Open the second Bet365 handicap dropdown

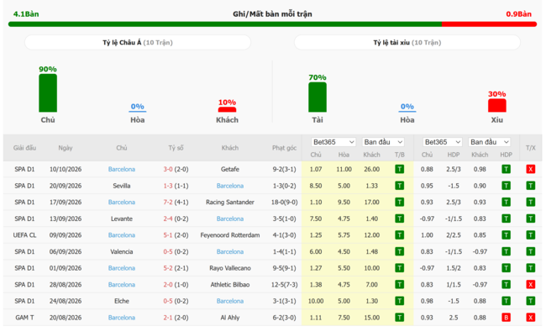pyautogui.click(x=442, y=142)
